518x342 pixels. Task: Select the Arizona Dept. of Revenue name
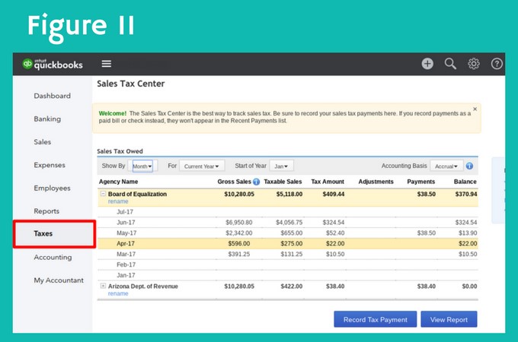143,287
